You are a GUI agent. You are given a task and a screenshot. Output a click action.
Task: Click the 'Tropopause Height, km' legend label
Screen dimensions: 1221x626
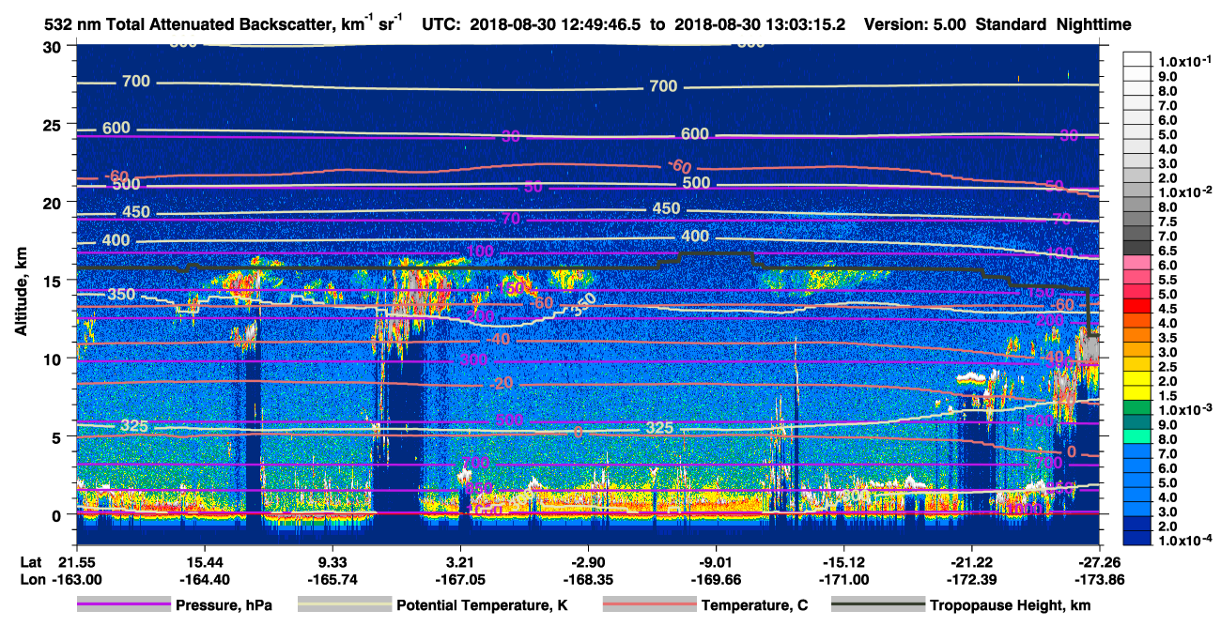click(1010, 605)
